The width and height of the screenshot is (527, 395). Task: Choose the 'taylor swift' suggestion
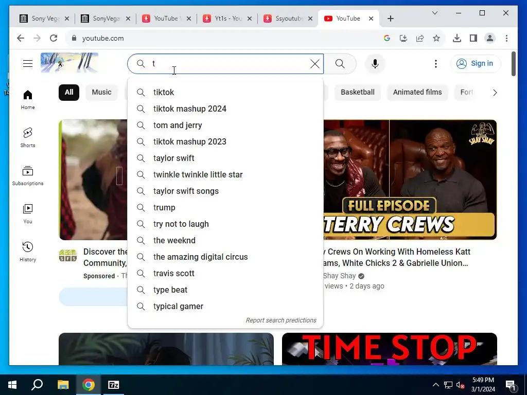[x=225, y=158]
